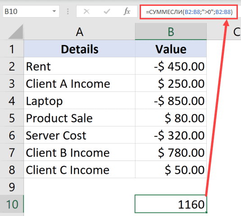Click the СУММЕСЛИ formula in formula bar
Screen dimensions: 241x216
pos(189,12)
